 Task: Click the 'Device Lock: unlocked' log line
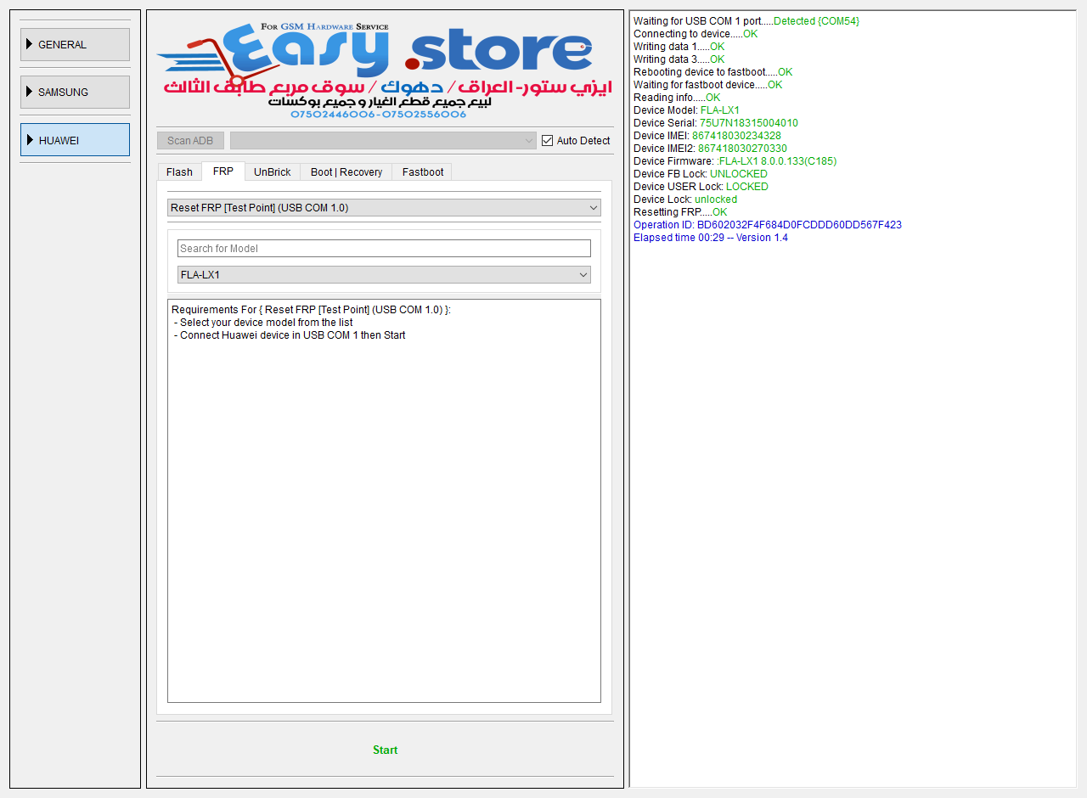[x=685, y=199]
